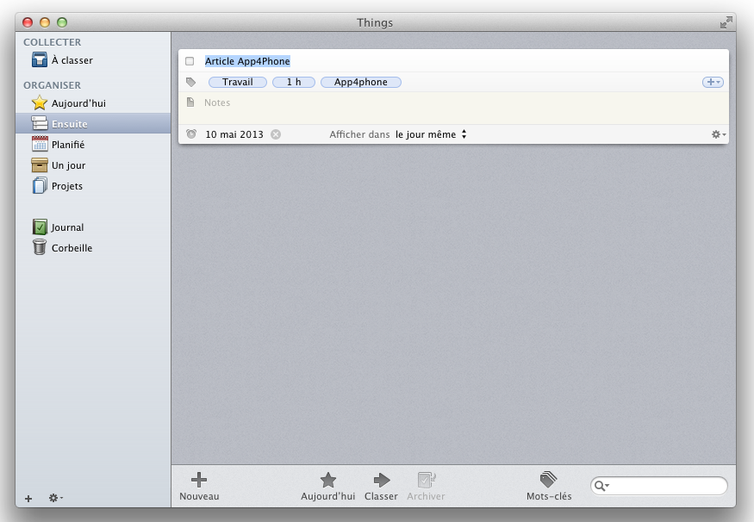The height and width of the screenshot is (522, 754).
Task: Open the Planifié calendar list
Action: (67, 145)
